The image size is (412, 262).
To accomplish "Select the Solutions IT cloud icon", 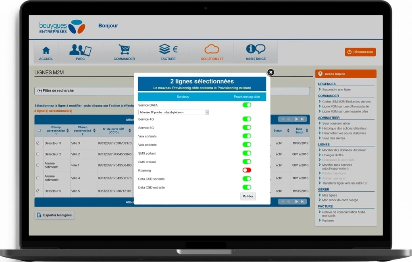I will point(212,49).
